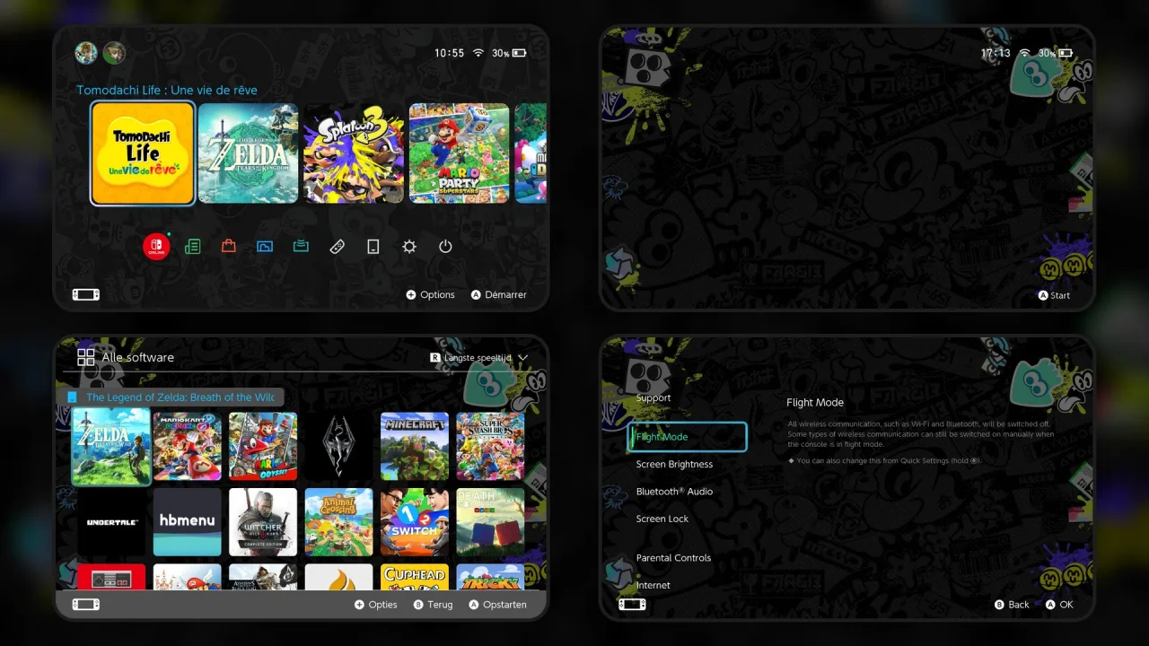Open the green News icon
Viewport: 1149px width, 646px height.
pyautogui.click(x=192, y=247)
